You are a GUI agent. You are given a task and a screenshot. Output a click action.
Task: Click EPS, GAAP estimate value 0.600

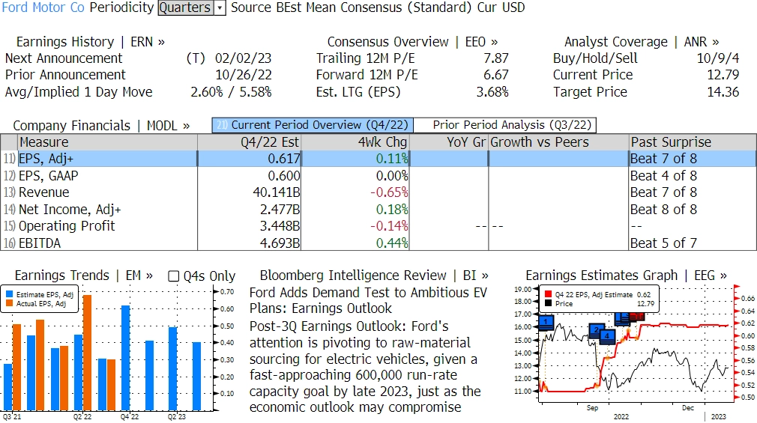284,176
